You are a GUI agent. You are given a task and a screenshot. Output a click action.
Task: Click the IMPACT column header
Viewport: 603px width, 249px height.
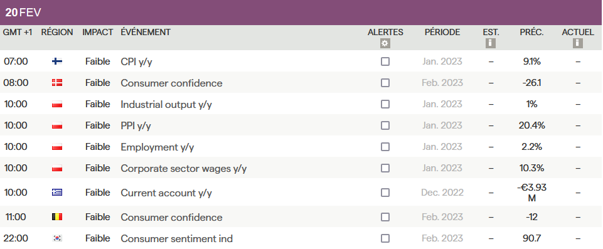pyautogui.click(x=98, y=32)
